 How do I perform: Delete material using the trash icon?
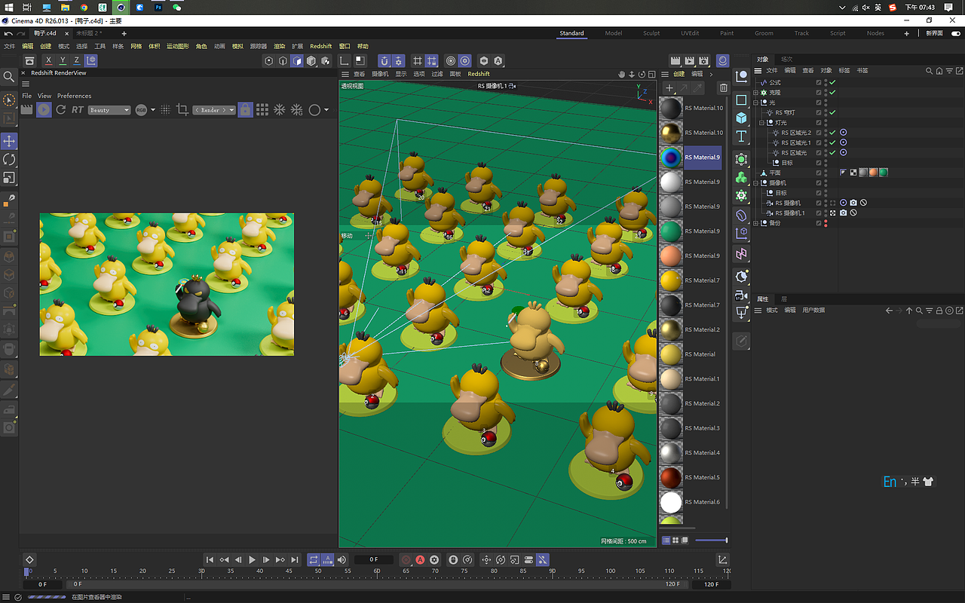[x=724, y=88]
